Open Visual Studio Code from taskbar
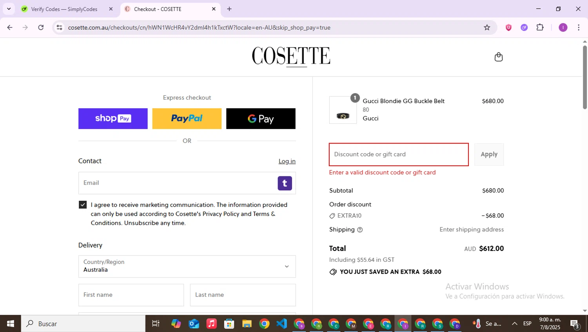 click(281, 324)
